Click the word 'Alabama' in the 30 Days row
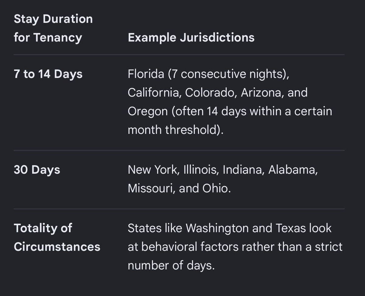This screenshot has width=365, height=296. [293, 170]
